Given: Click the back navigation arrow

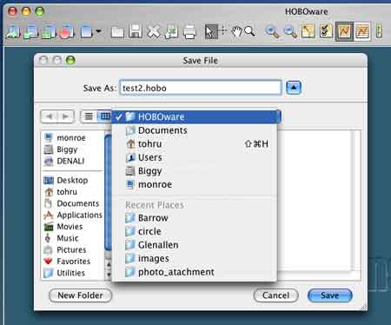Looking at the screenshot, I should click(x=50, y=116).
